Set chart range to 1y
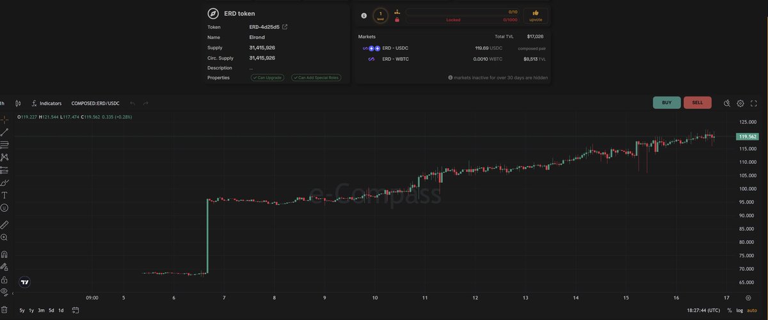 [31, 310]
